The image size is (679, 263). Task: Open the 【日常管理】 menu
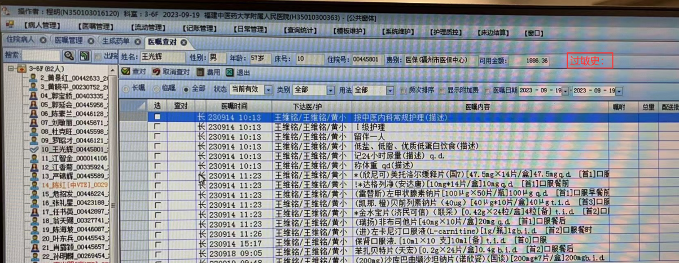pyautogui.click(x=251, y=29)
